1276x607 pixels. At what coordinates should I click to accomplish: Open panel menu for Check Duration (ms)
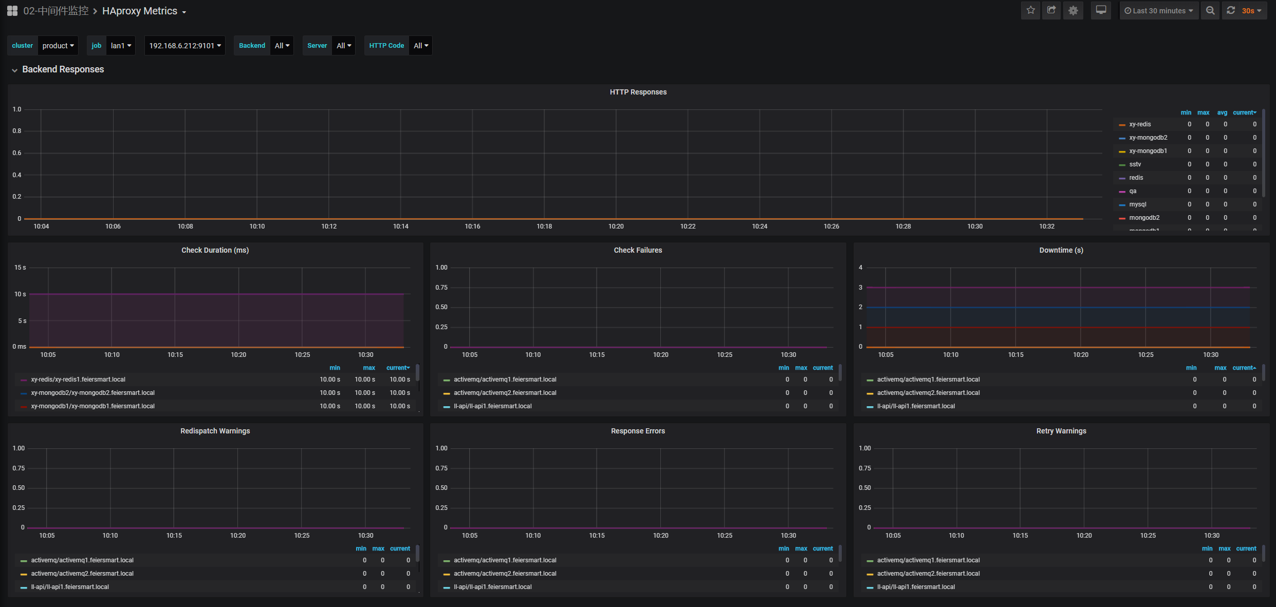pos(215,250)
